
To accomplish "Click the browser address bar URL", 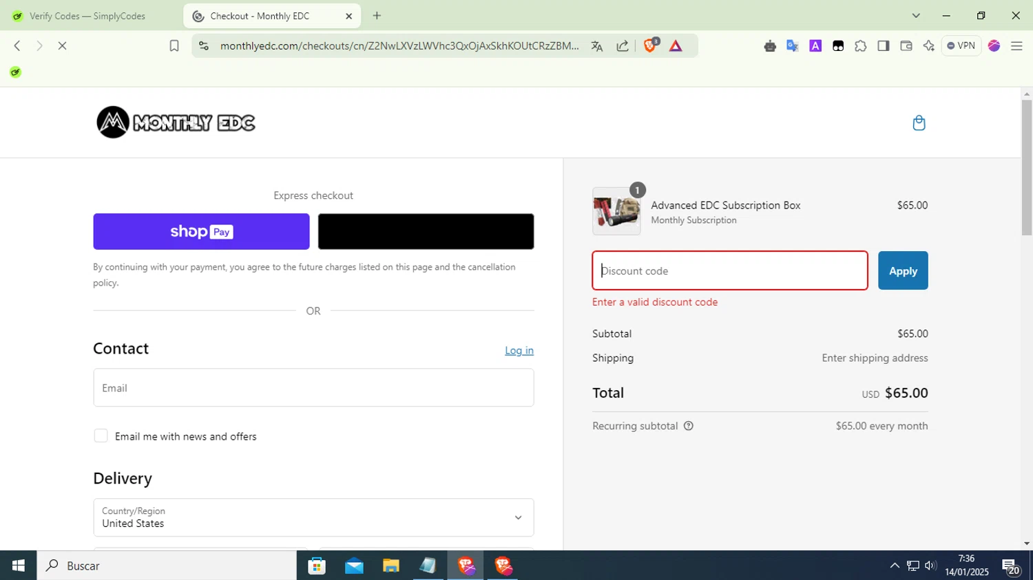I will tap(399, 46).
